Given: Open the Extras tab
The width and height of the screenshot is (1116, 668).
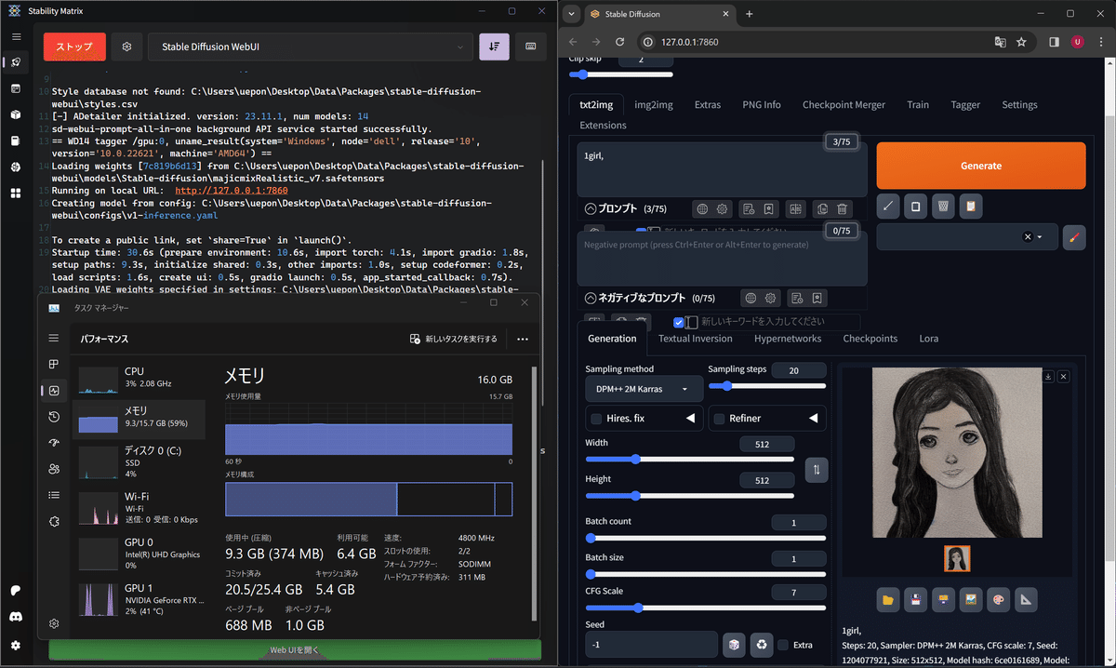Looking at the screenshot, I should click(708, 105).
